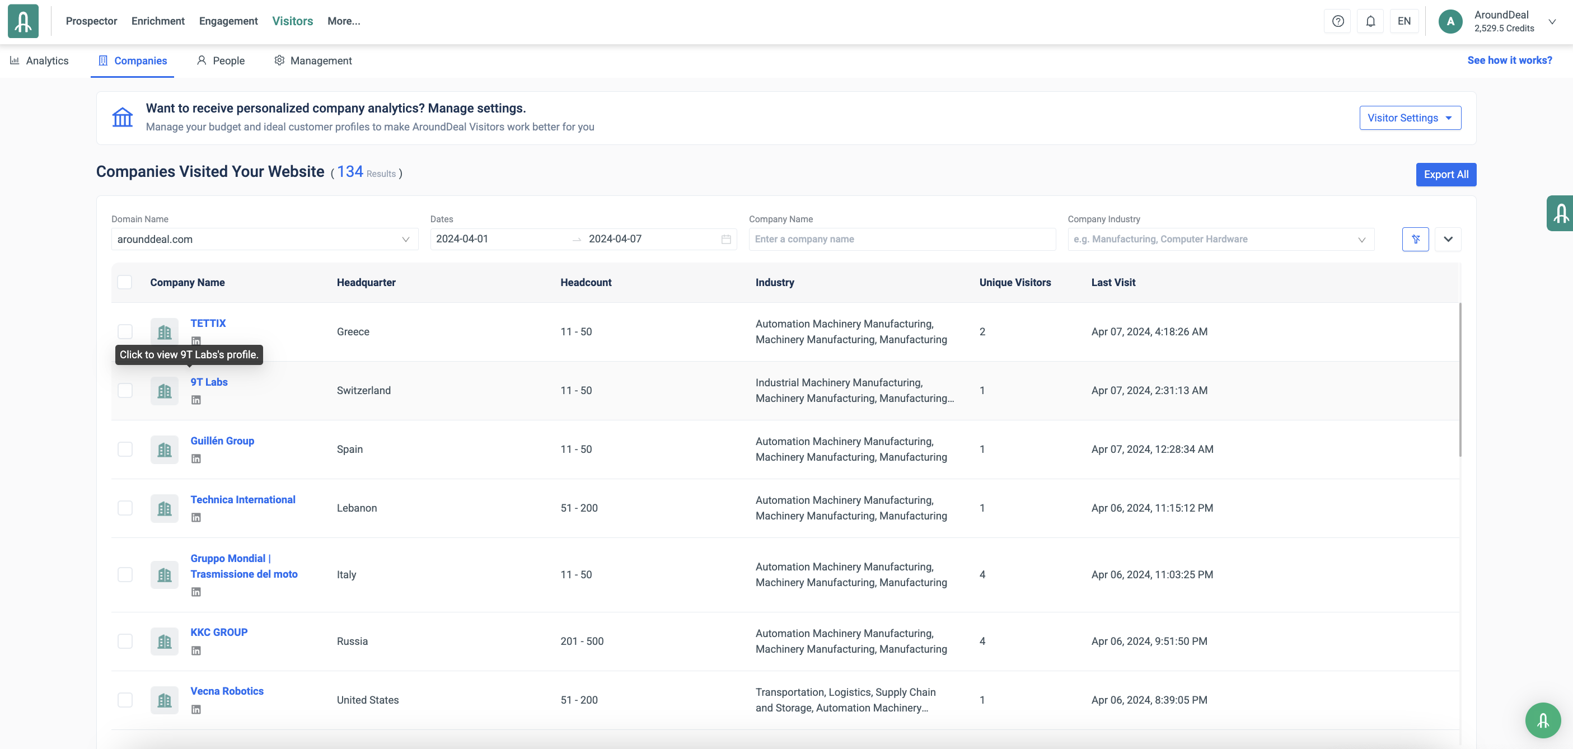This screenshot has width=1573, height=749.
Task: Click the clear filters icon button
Action: coord(1415,239)
